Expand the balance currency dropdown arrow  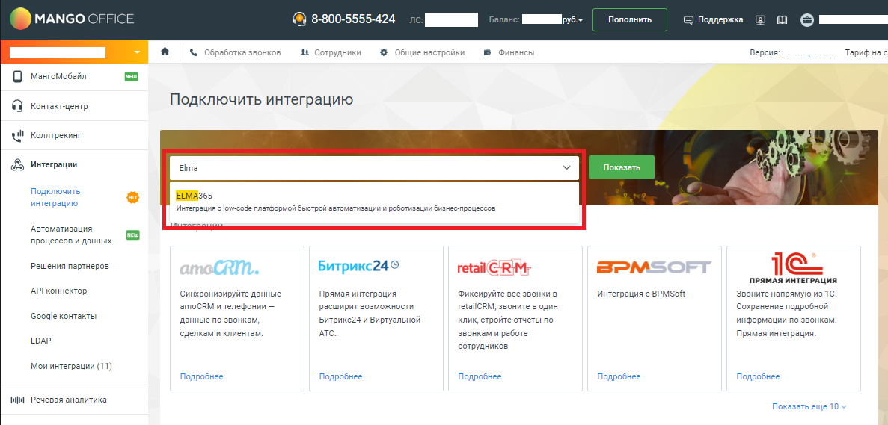pyautogui.click(x=581, y=21)
